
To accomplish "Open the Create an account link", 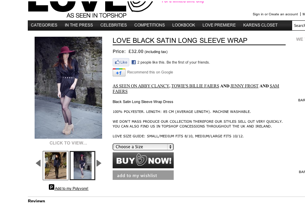I will [283, 14].
